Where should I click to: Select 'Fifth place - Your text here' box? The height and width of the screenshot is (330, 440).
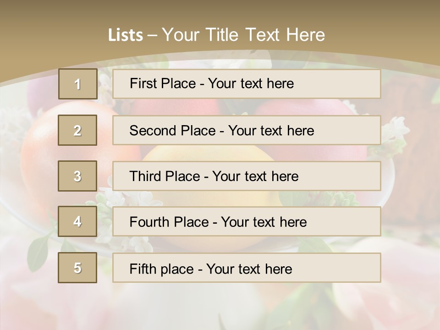(x=247, y=268)
